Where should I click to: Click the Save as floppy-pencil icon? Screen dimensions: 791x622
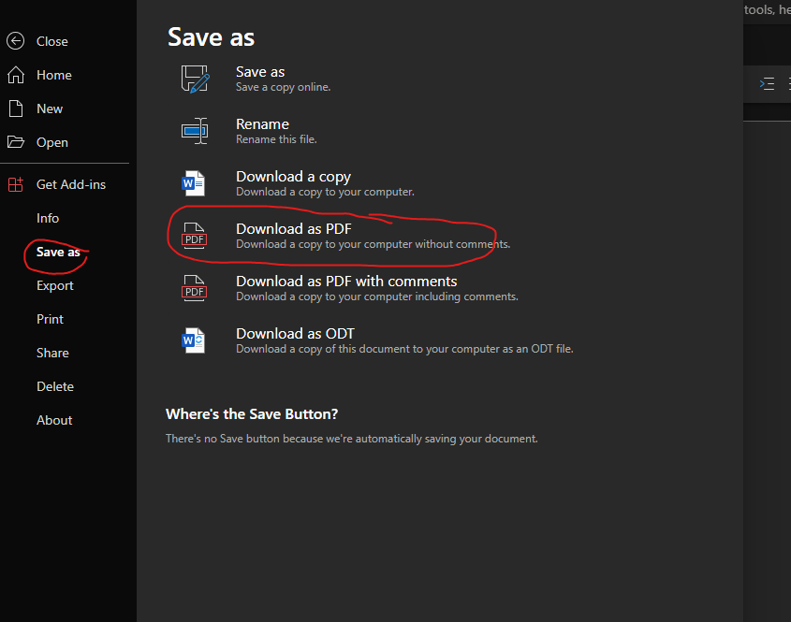[x=196, y=80]
